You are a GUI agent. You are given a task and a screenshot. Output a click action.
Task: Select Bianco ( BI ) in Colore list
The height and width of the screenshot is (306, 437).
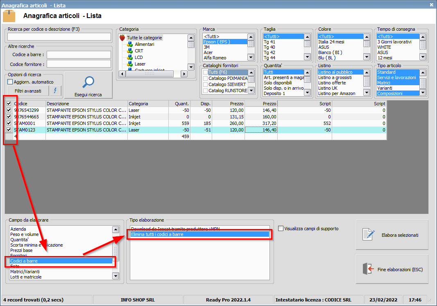340,52
